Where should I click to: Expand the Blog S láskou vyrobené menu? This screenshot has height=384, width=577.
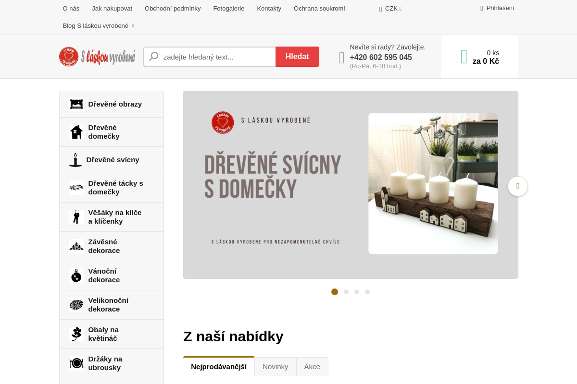point(98,26)
